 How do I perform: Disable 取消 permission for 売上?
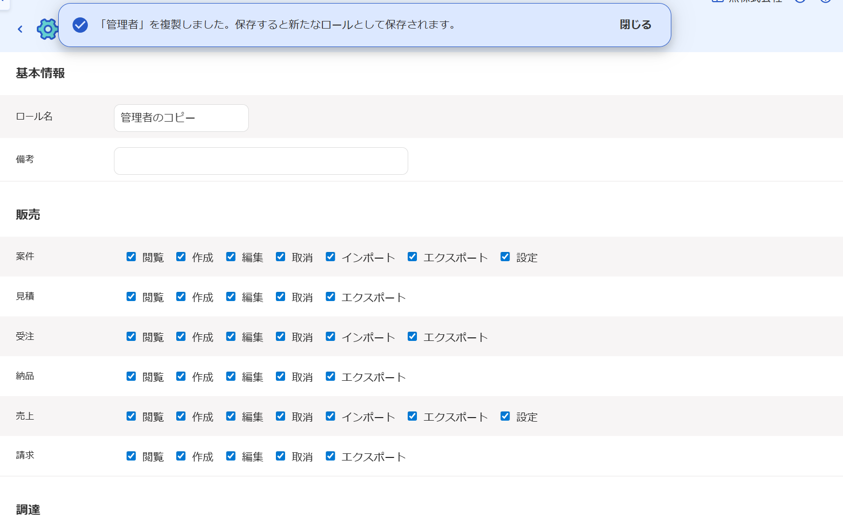point(280,416)
